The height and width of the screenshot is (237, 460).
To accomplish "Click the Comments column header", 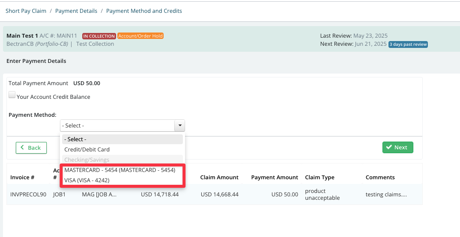I will (380, 177).
